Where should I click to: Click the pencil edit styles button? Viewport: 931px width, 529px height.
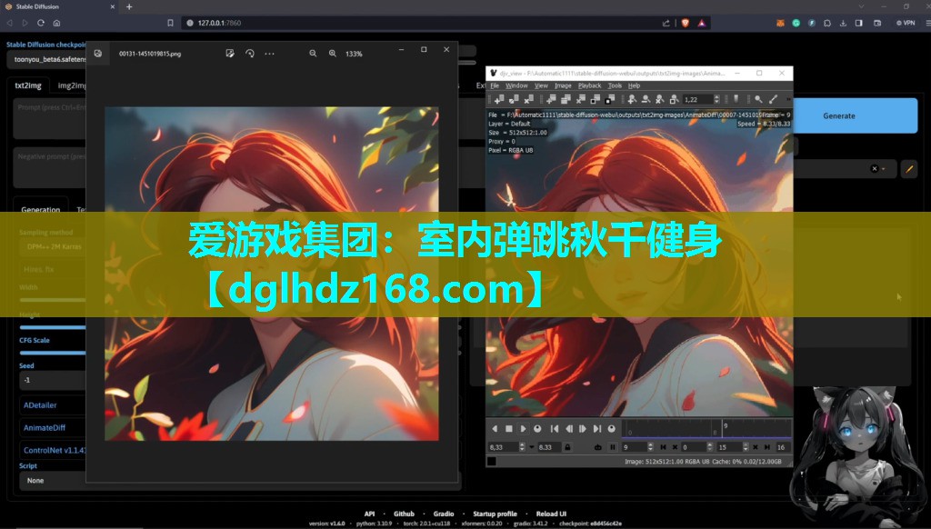[x=909, y=169]
